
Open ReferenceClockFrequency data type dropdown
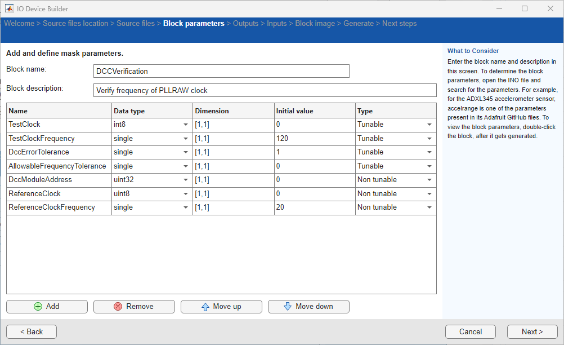click(186, 207)
